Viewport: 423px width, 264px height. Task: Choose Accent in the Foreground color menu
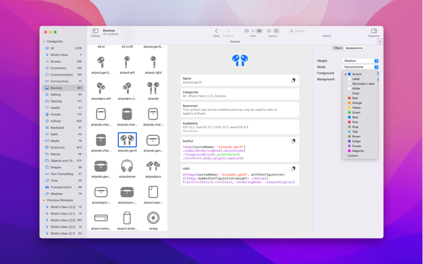tap(360, 74)
